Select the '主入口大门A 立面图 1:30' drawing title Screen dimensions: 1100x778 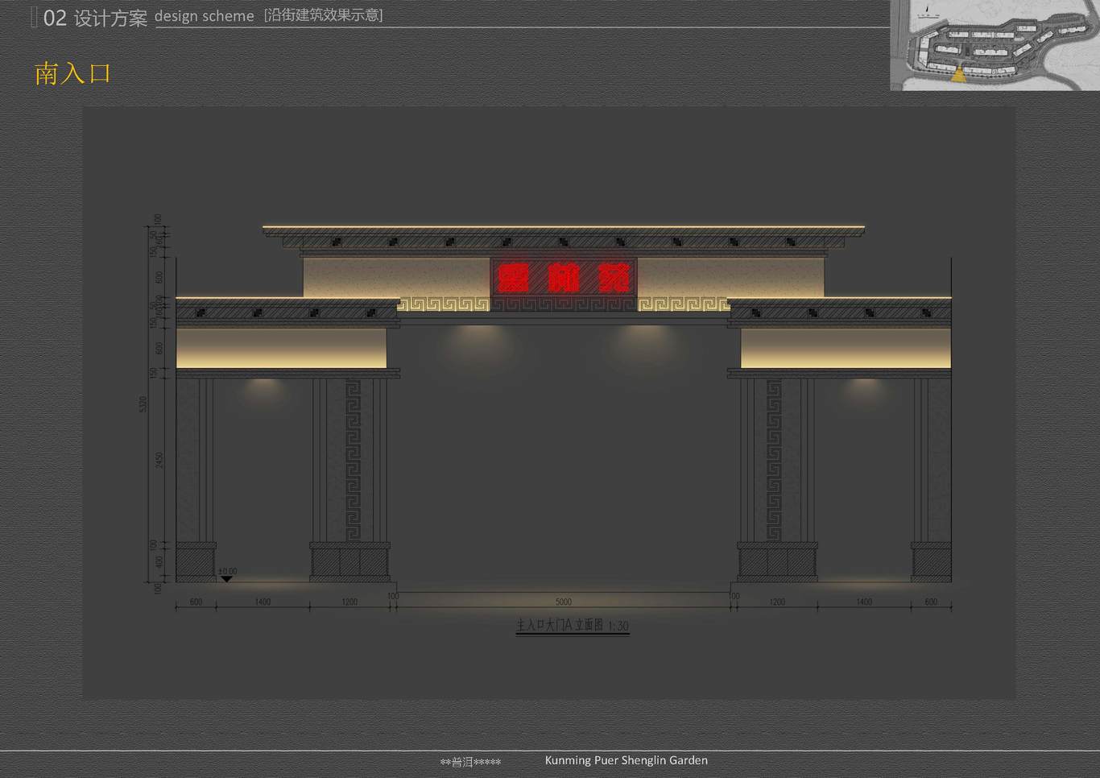coord(573,625)
